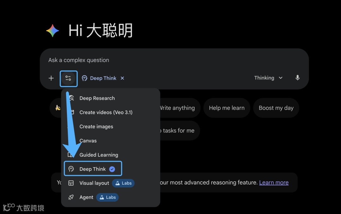Choose Visual layout Labs option
Viewport: 341px width, 214px height.
click(111, 183)
